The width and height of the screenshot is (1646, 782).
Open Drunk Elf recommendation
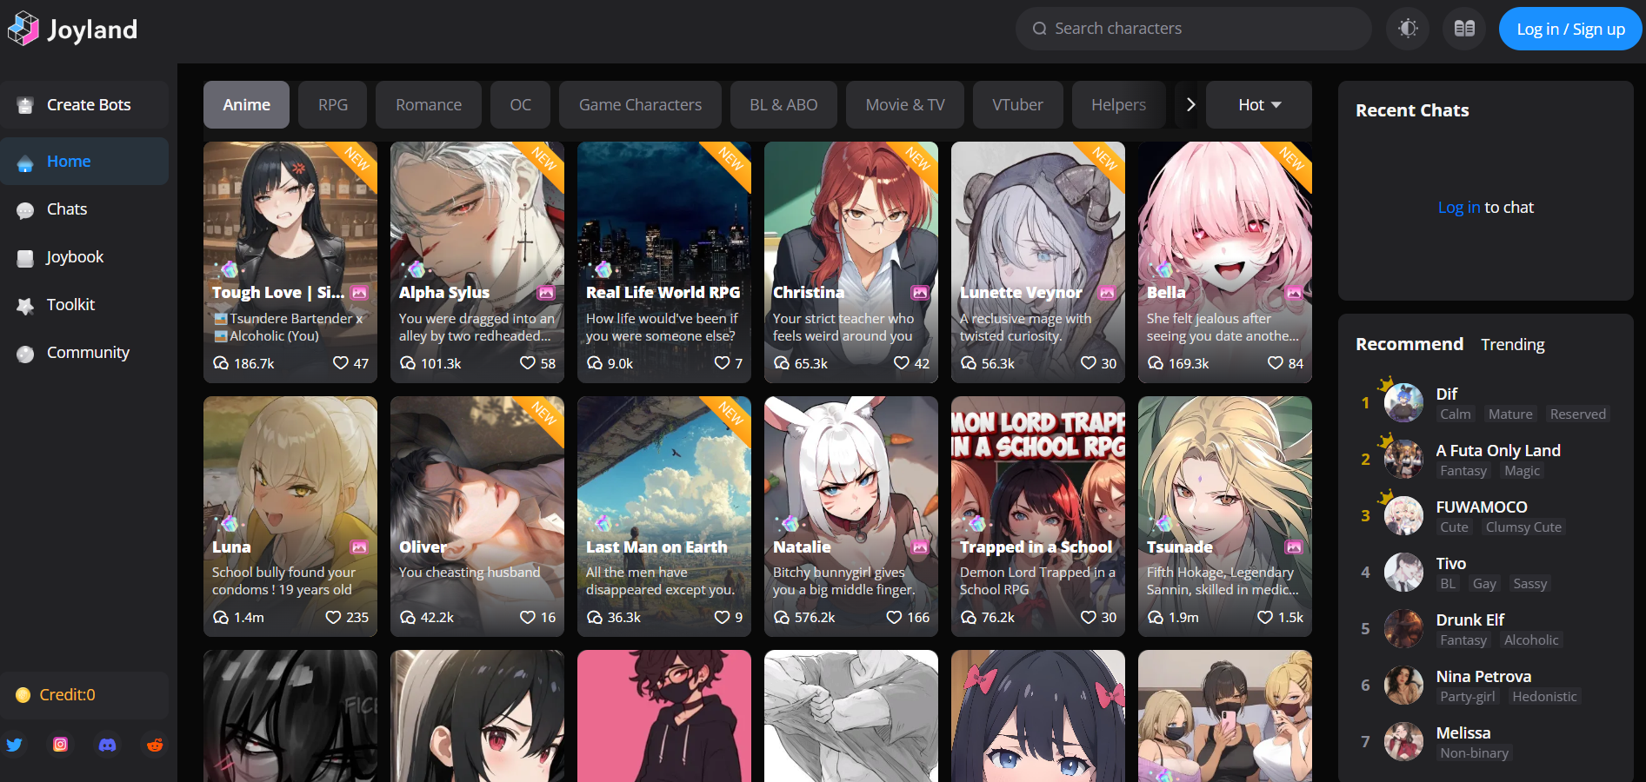[1486, 629]
